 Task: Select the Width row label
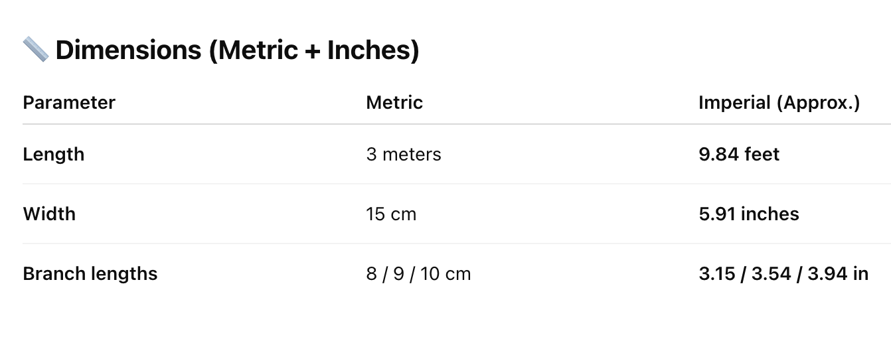click(x=49, y=214)
